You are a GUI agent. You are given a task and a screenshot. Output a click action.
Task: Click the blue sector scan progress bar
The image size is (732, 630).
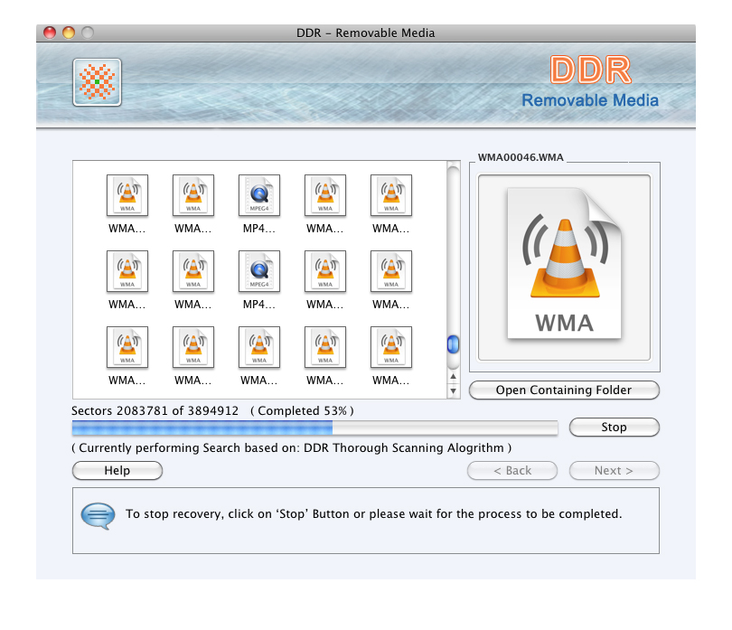[314, 428]
